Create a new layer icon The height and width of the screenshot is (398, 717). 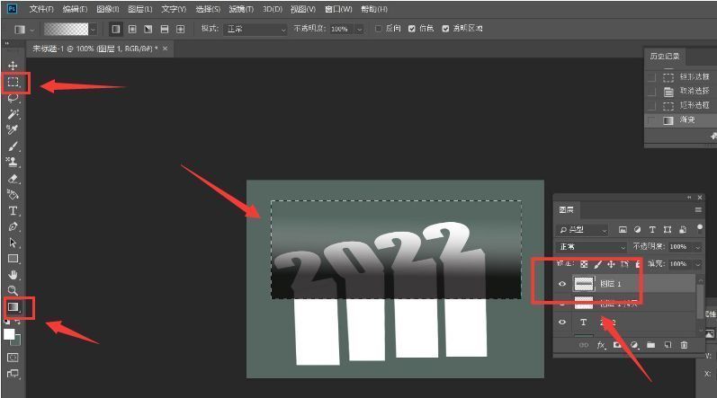coord(668,345)
